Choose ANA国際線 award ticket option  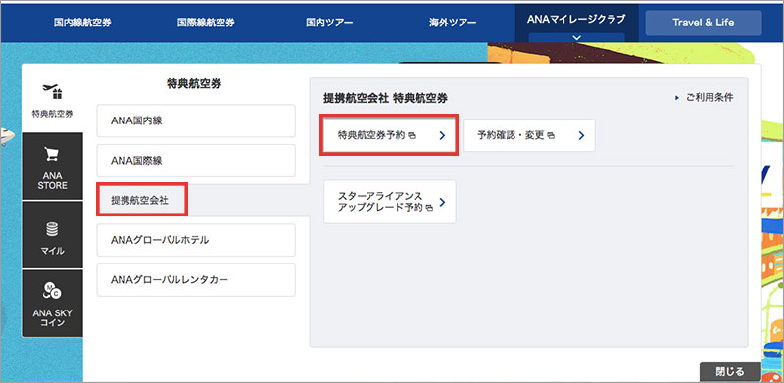click(x=196, y=161)
